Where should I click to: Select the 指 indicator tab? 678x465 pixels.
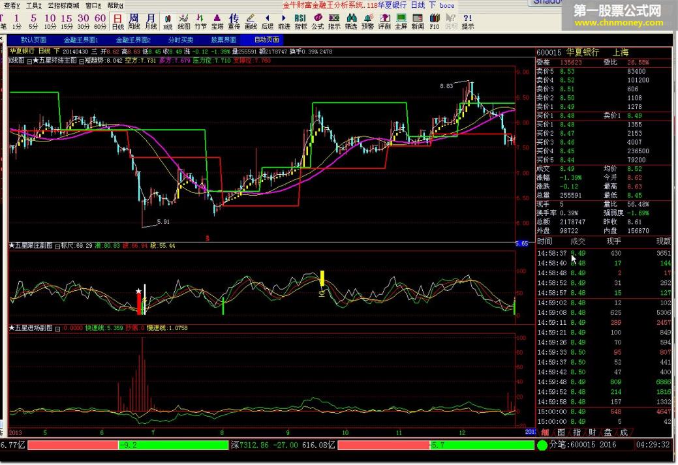coord(576,432)
